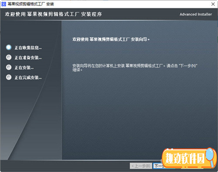Viewport: 218px width, 172px height.
Task: Click the Advanced Installer label
Action: pyautogui.click(x=196, y=14)
